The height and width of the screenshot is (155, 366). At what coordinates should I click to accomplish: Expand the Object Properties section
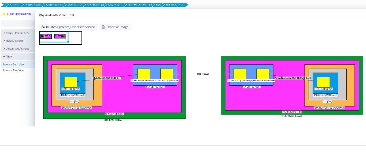click(x=18, y=33)
